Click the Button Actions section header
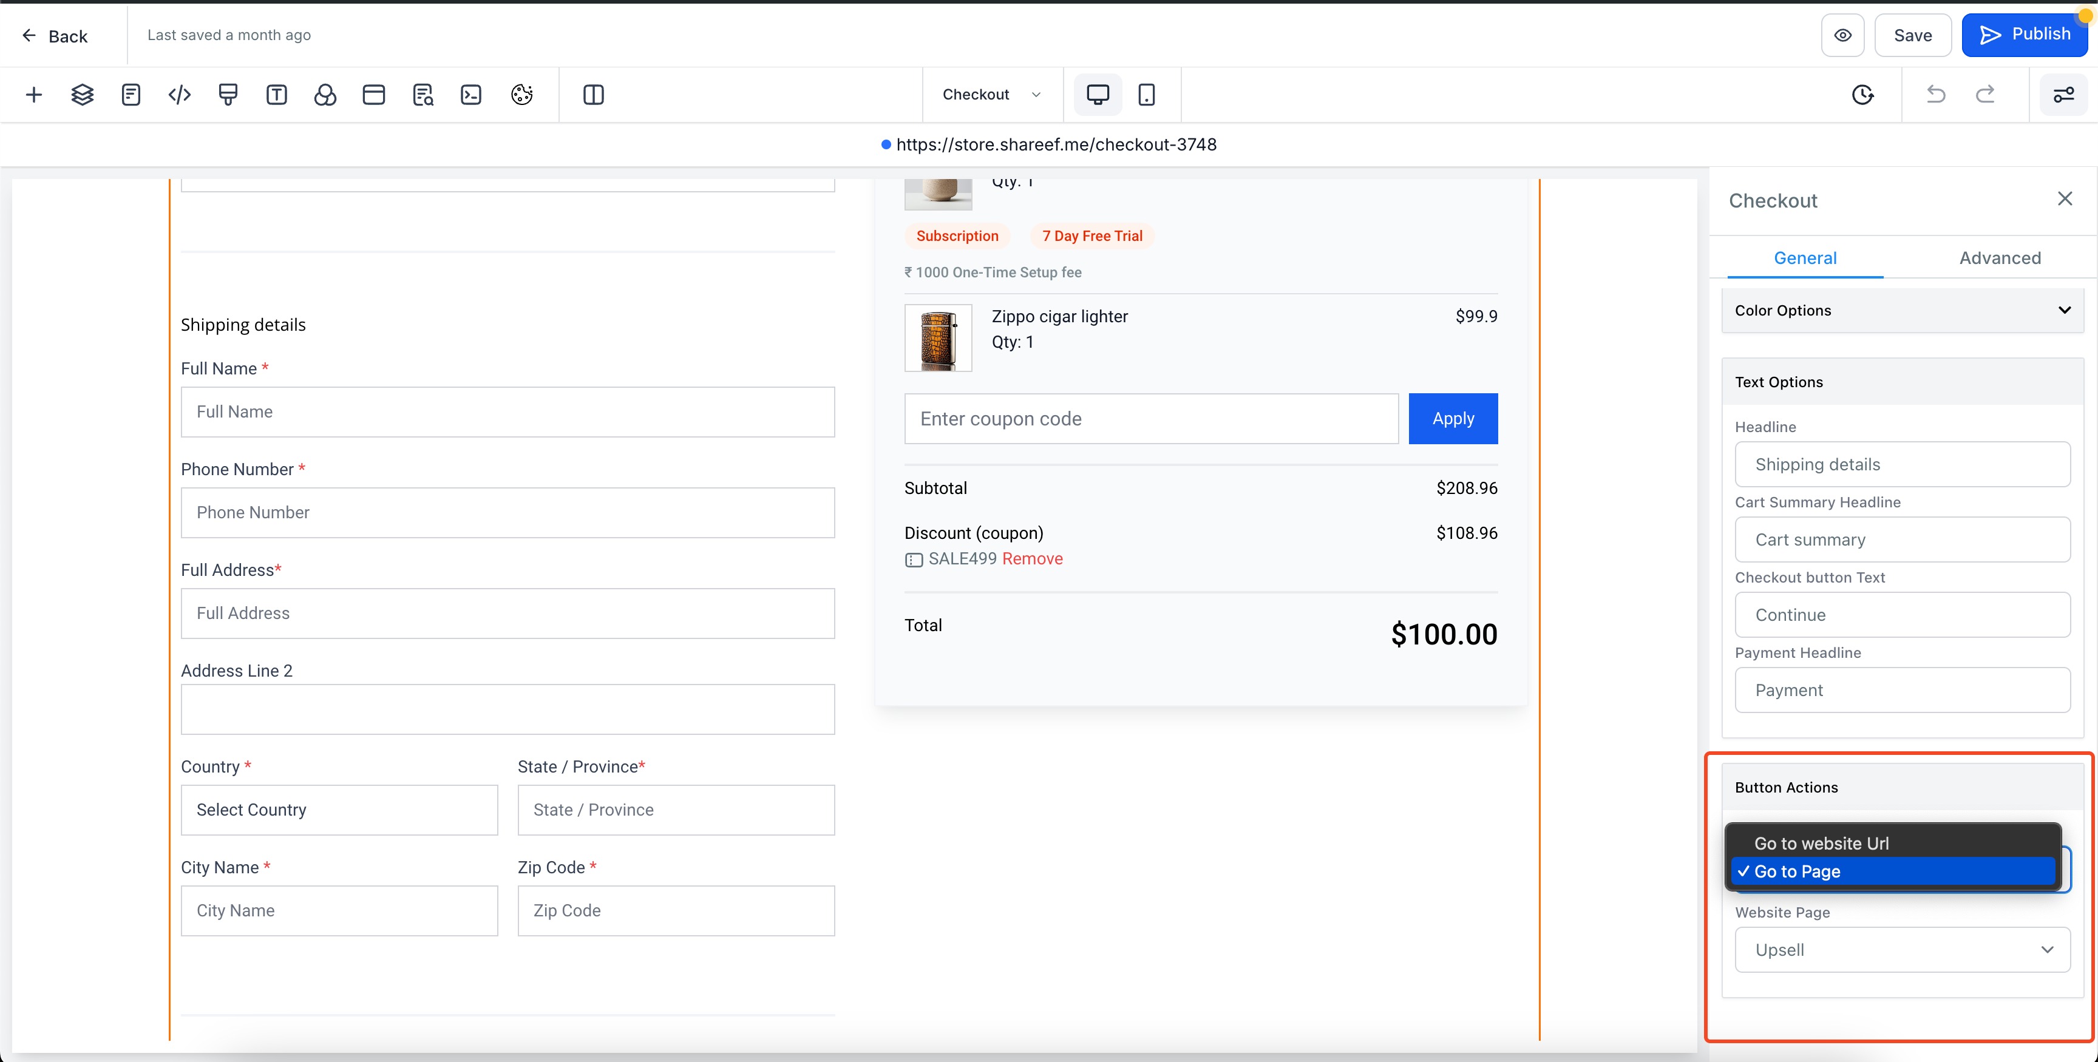2098x1062 pixels. (1903, 788)
